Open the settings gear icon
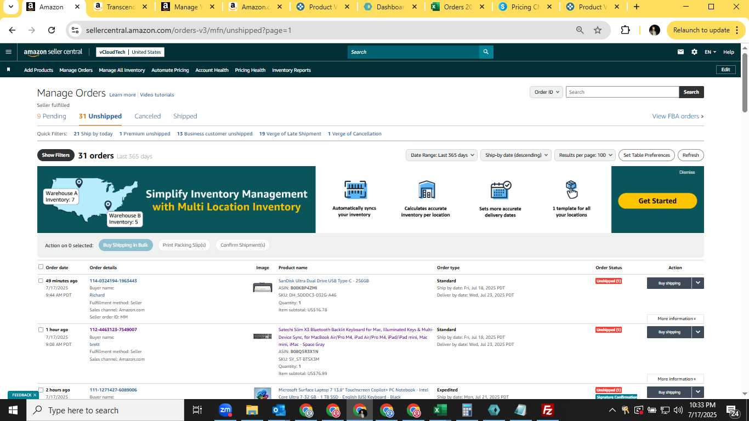749x421 pixels. coord(694,52)
